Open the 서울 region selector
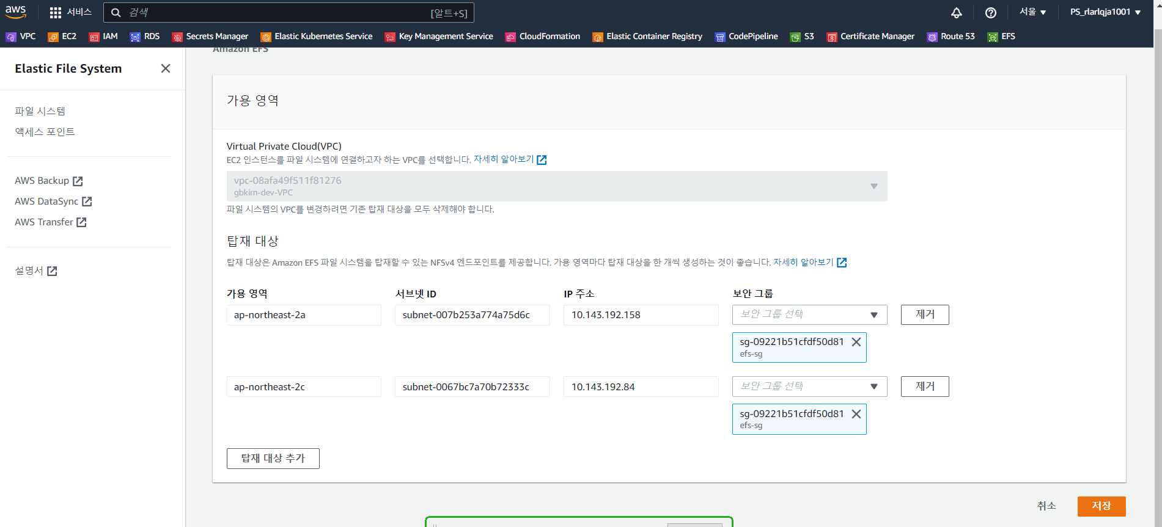Image resolution: width=1162 pixels, height=527 pixels. coord(1032,12)
